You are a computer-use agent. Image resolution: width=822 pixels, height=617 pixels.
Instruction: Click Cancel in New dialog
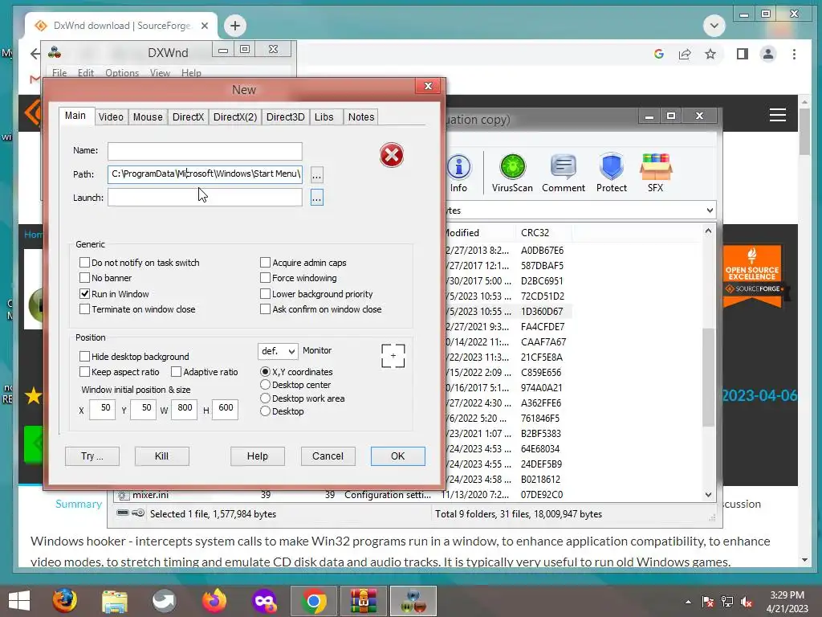[x=328, y=456]
